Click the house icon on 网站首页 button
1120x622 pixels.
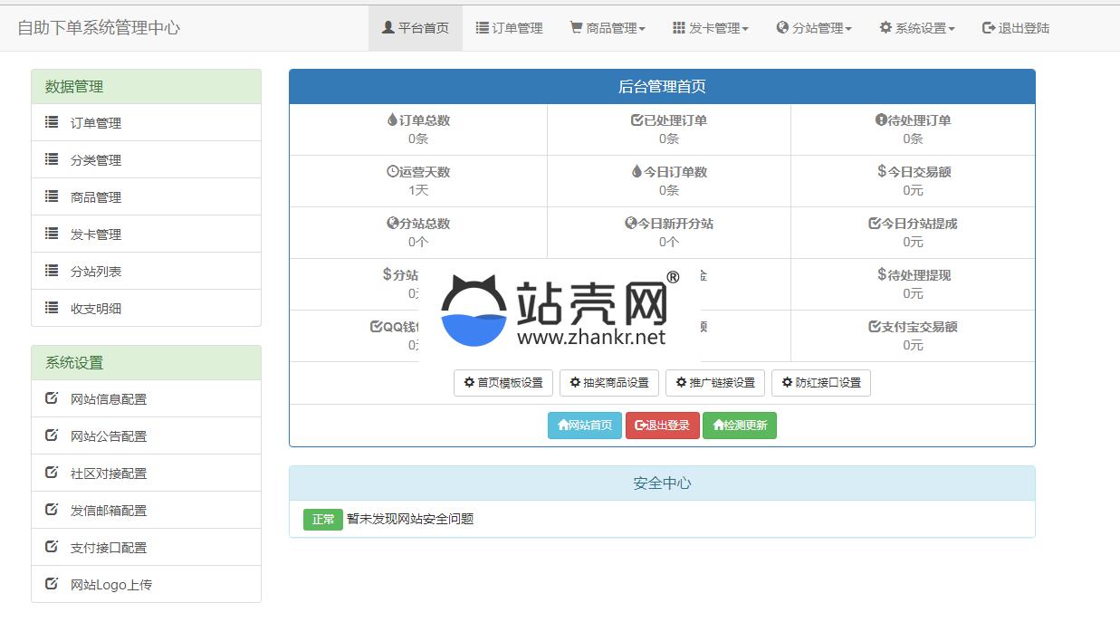pos(562,426)
